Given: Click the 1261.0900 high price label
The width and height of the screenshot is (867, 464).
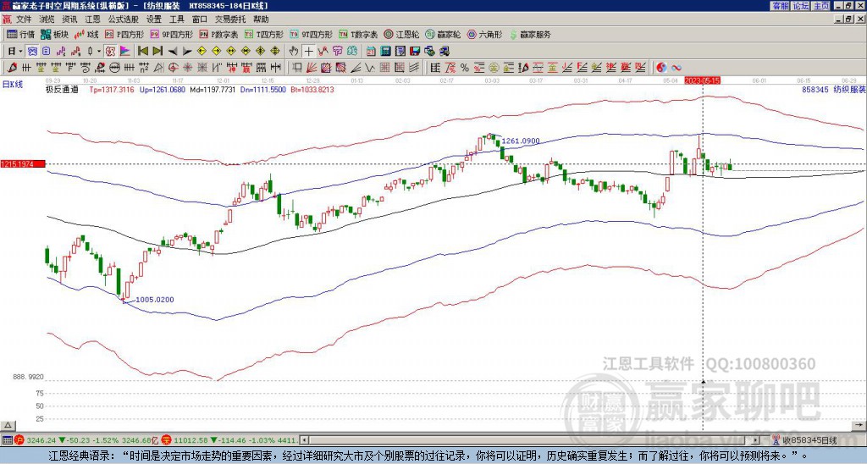Looking at the screenshot, I should click(x=521, y=141).
